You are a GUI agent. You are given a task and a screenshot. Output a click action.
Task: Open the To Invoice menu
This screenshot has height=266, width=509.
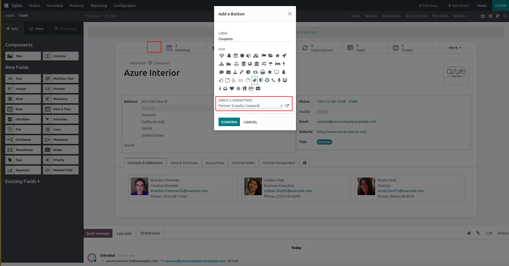[55, 5]
